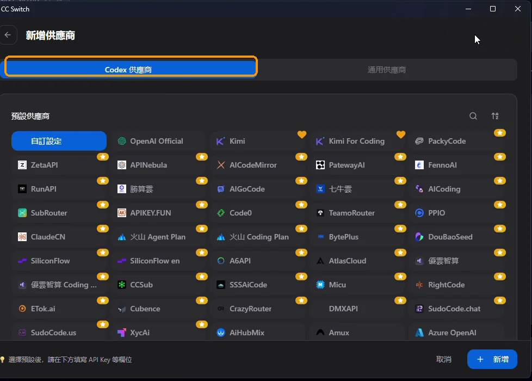Screen dimensions: 532x381
Task: Choose Code0 provider
Action: (258, 213)
